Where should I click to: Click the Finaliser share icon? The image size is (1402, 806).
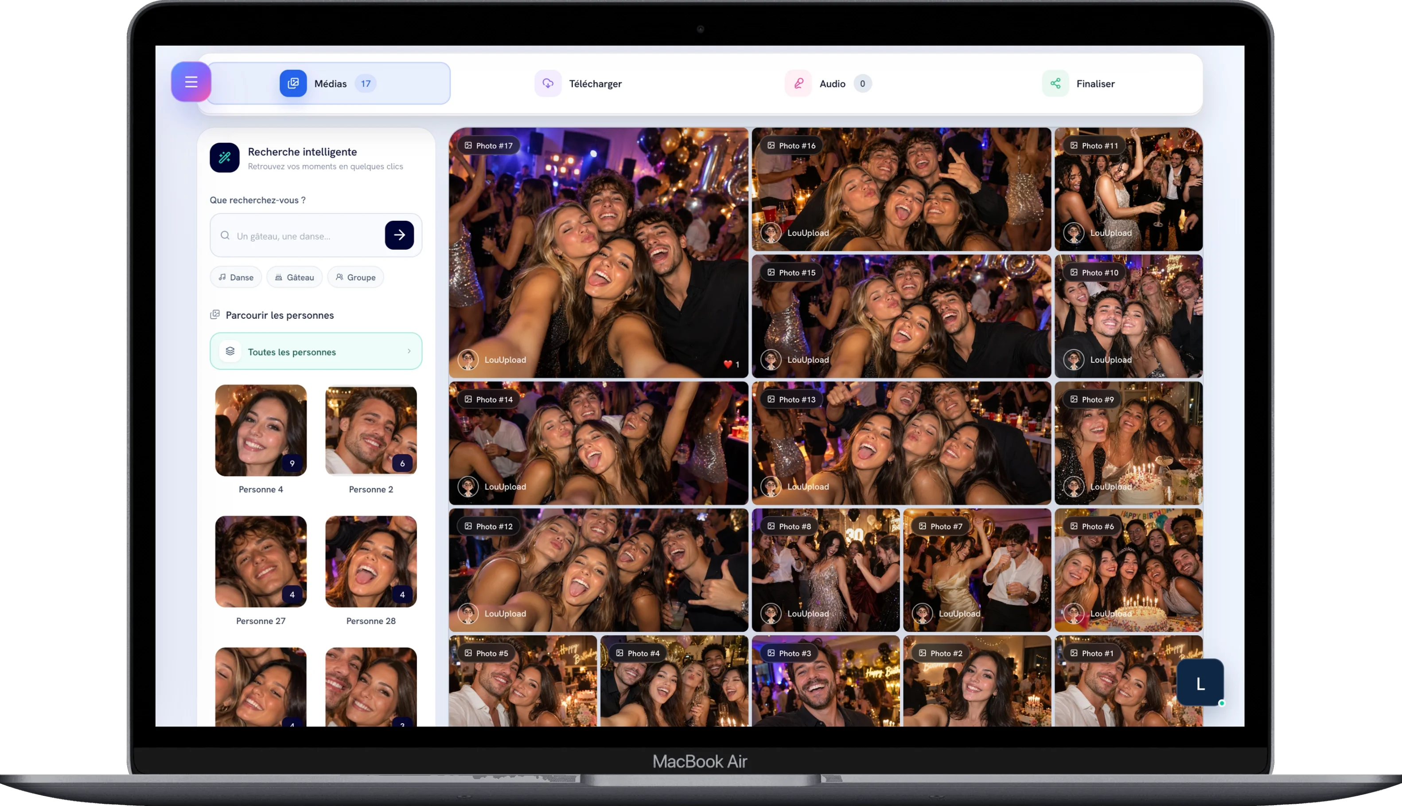tap(1055, 84)
